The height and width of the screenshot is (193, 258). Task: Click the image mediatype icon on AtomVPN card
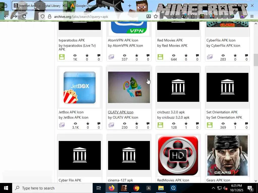[x=111, y=57]
